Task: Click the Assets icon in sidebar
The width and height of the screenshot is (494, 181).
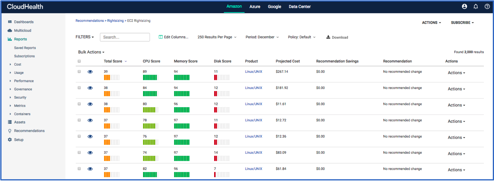Action: click(10, 122)
